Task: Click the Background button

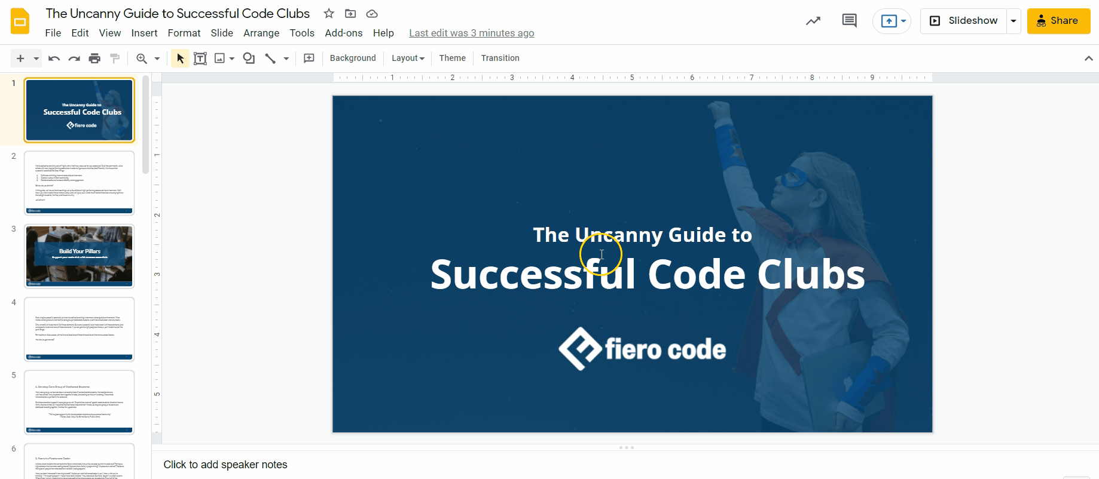Action: (x=353, y=58)
